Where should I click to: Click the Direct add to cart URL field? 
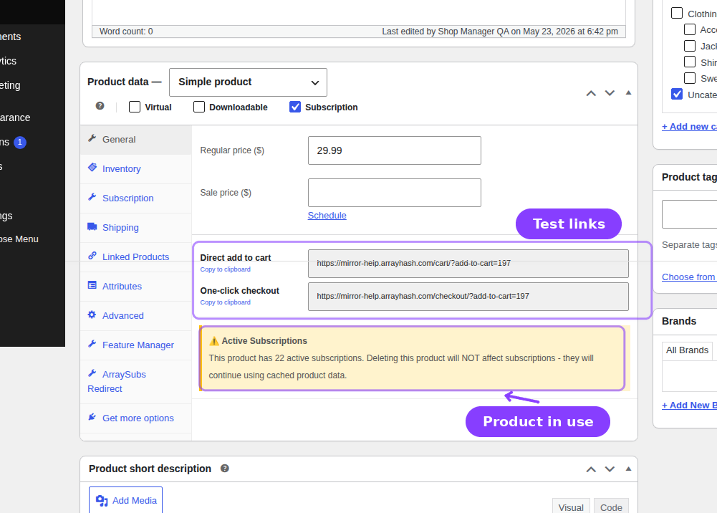click(x=468, y=264)
